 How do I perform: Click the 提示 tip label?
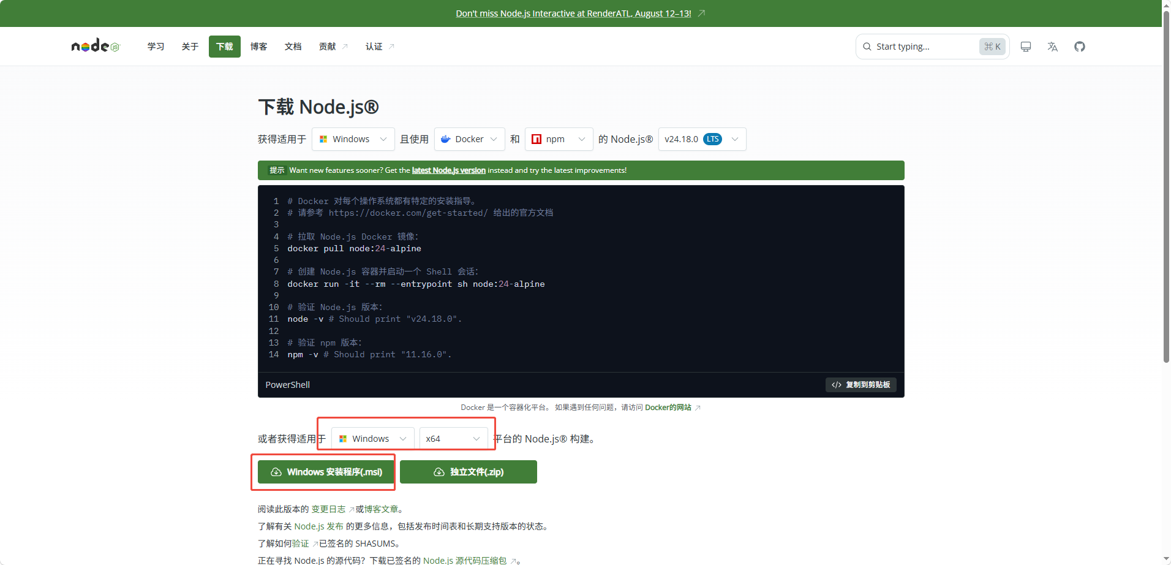point(277,170)
